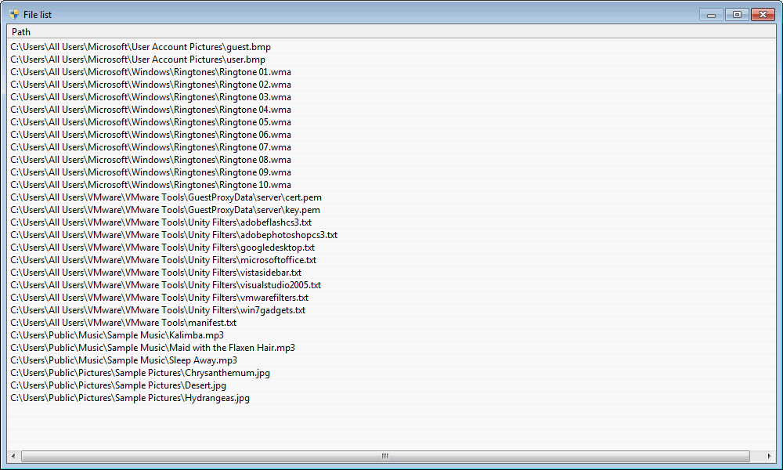Select the microsoftoffice.txt row
This screenshot has height=470, width=783.
(x=391, y=260)
